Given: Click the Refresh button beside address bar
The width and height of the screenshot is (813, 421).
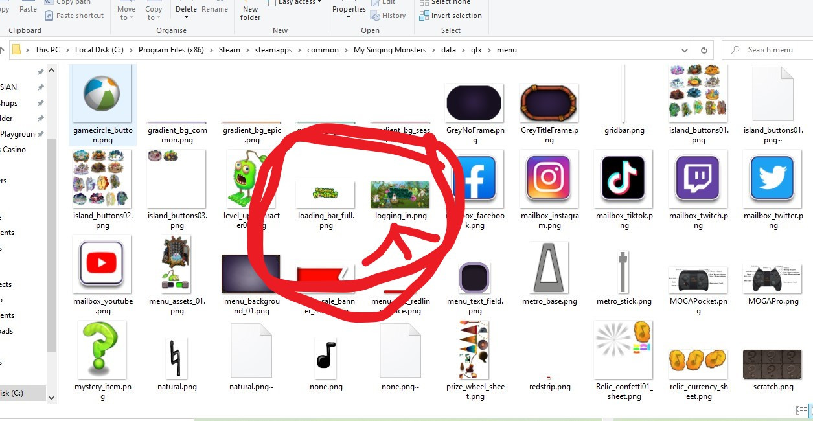Looking at the screenshot, I should point(704,50).
